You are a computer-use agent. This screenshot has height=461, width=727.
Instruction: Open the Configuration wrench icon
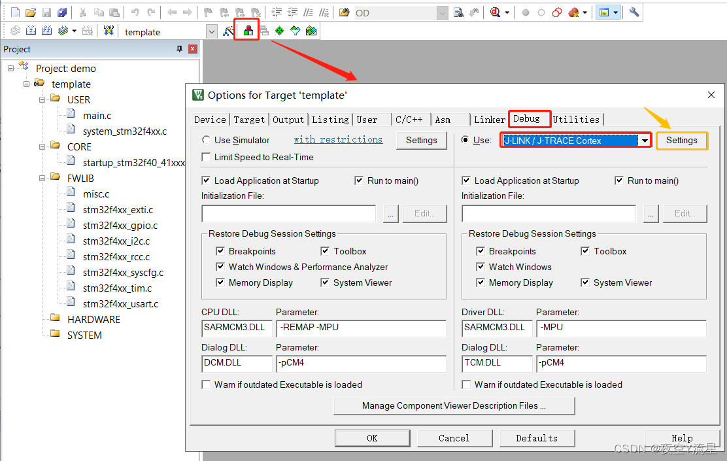[x=634, y=12]
